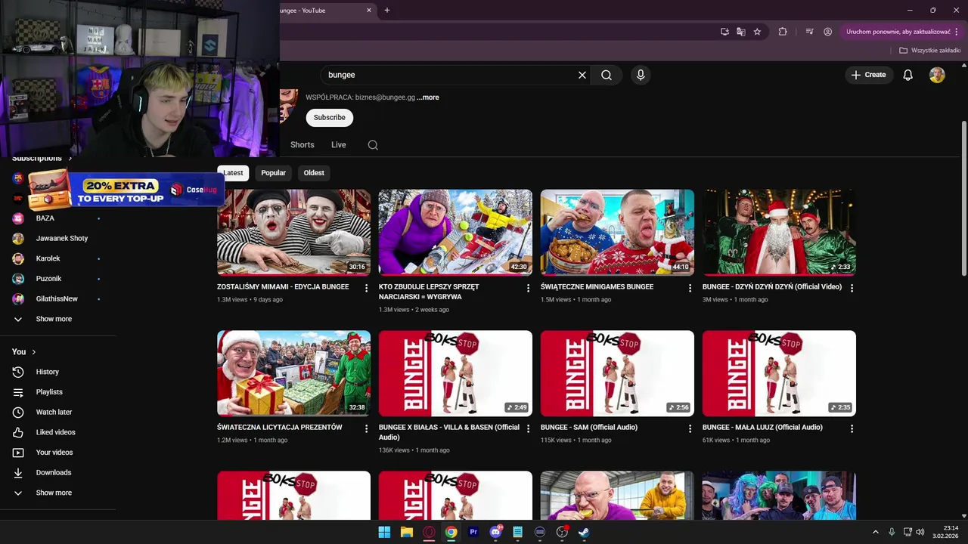Select the Latest sort chip
This screenshot has width=968, height=544.
[233, 173]
